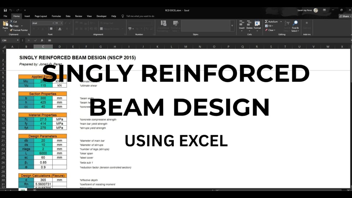Click the Accounting Number Format icon
352x198 pixels.
point(130,29)
